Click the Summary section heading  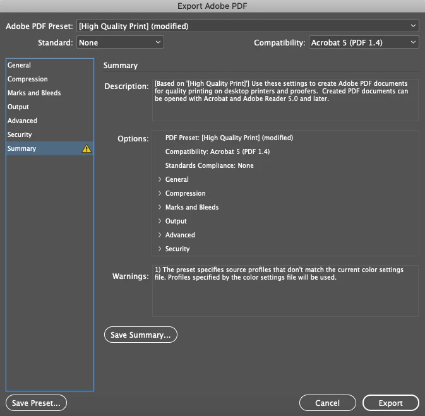121,65
